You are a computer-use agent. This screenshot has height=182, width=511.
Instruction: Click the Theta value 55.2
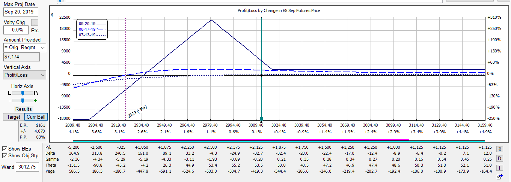click(234, 165)
